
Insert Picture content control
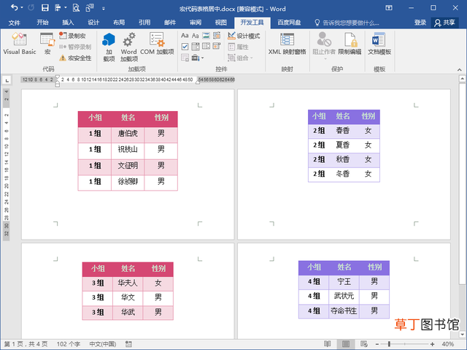206,36
